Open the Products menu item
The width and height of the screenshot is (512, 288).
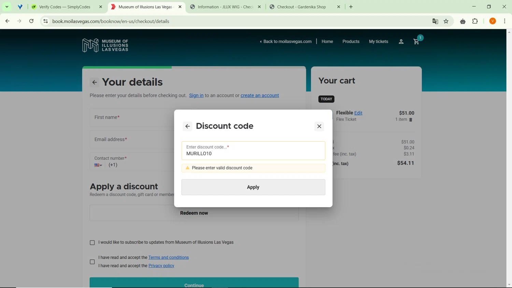point(351,42)
